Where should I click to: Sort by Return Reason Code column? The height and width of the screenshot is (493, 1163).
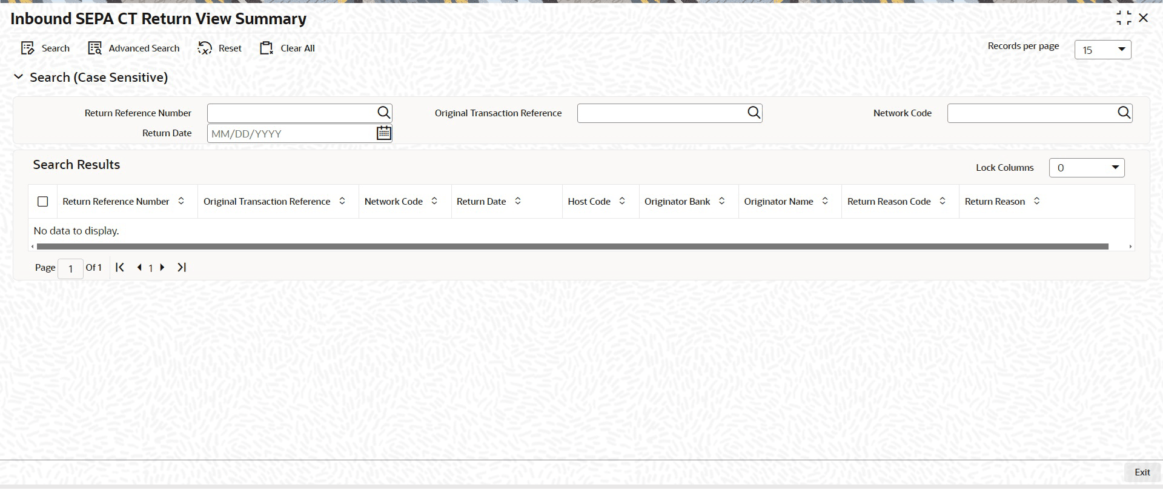(x=943, y=201)
